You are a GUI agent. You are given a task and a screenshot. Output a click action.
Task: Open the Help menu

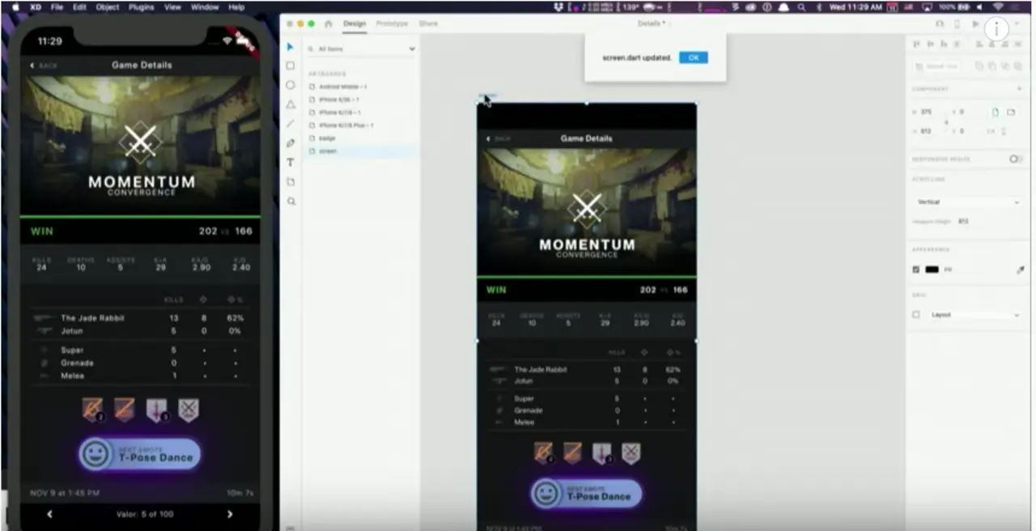tap(236, 6)
